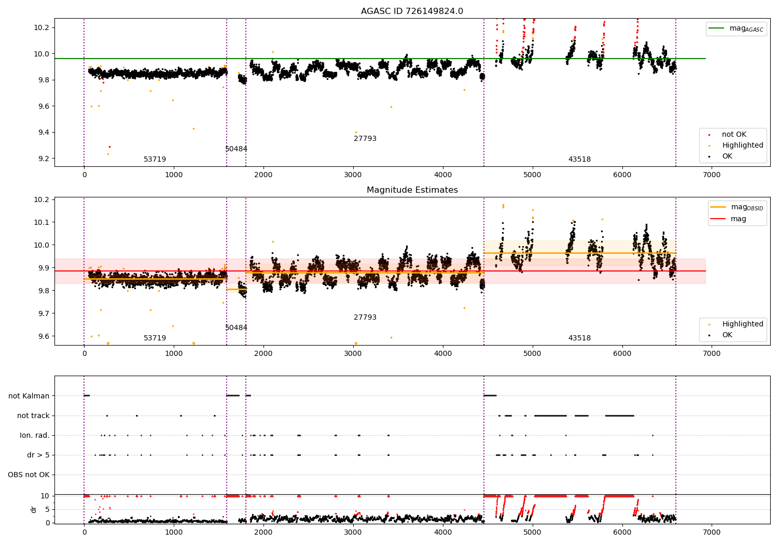Click the 'Ion. rad.' row label

(x=35, y=436)
